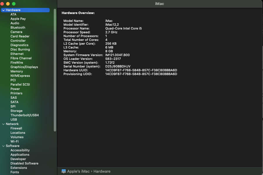The image size is (263, 175).
Task: Select Locations under Network
Action: pos(18,133)
